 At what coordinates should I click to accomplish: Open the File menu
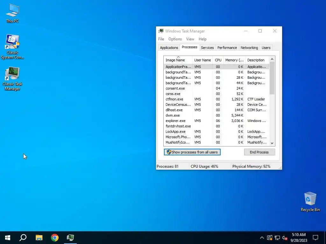pyautogui.click(x=161, y=39)
